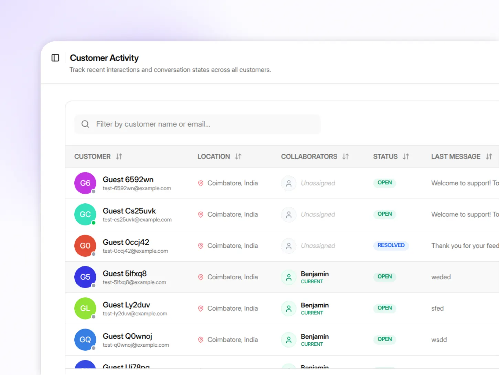This screenshot has width=499, height=375.
Task: Click location pin icon for Guest 0ccj42
Action: click(x=201, y=246)
